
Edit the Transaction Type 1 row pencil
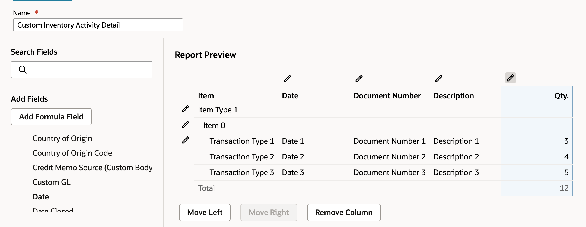click(185, 140)
